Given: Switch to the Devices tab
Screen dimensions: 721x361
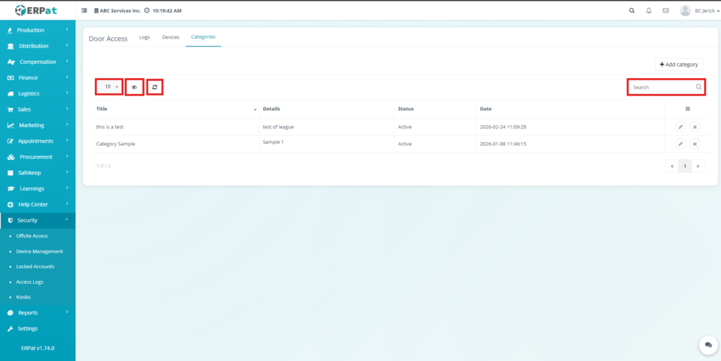Looking at the screenshot, I should click(x=170, y=37).
